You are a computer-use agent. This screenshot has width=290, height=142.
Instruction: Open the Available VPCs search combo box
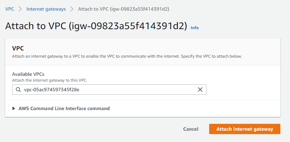click(x=109, y=90)
